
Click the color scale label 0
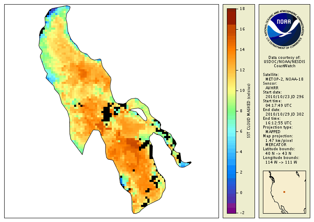[241, 193]
